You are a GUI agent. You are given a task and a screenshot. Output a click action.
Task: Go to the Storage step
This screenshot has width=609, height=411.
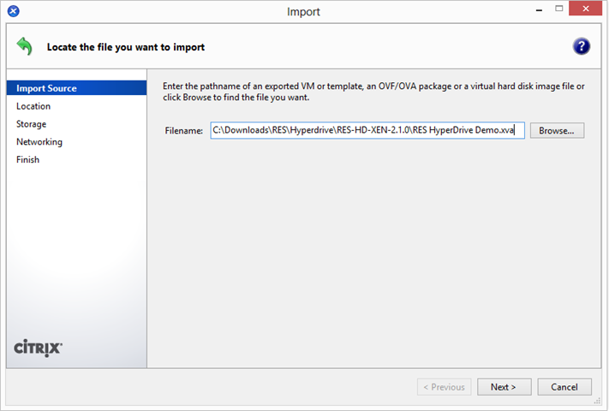pyautogui.click(x=31, y=124)
